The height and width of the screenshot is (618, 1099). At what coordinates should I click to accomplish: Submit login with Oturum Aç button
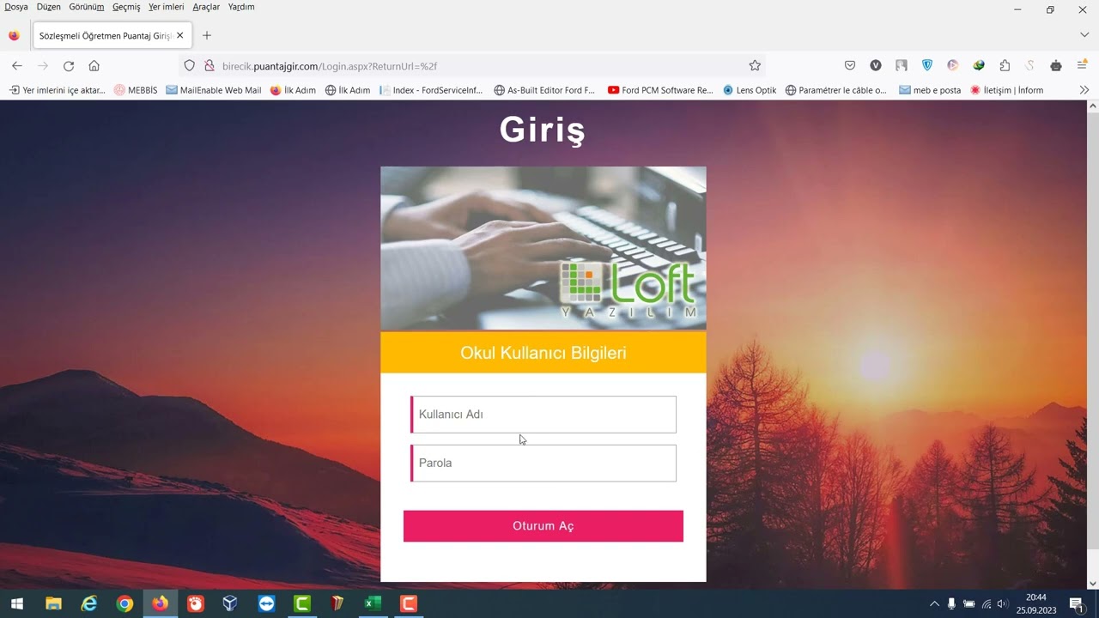pyautogui.click(x=543, y=526)
